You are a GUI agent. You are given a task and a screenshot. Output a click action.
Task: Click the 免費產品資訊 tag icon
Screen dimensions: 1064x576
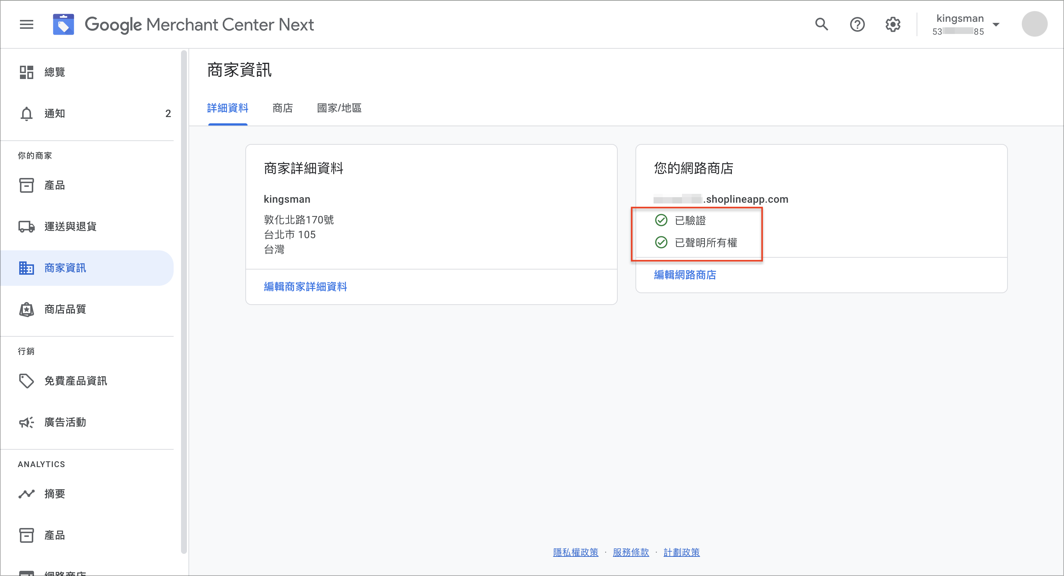[27, 381]
